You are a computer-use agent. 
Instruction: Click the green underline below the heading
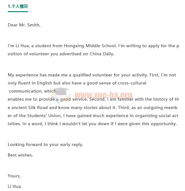pos(18,11)
